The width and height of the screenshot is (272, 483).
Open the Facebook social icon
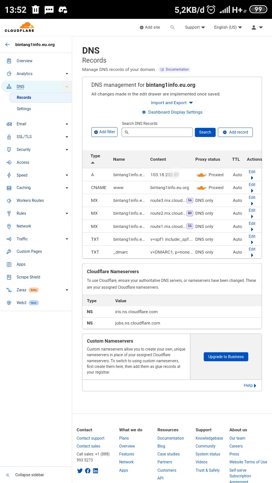(x=88, y=471)
